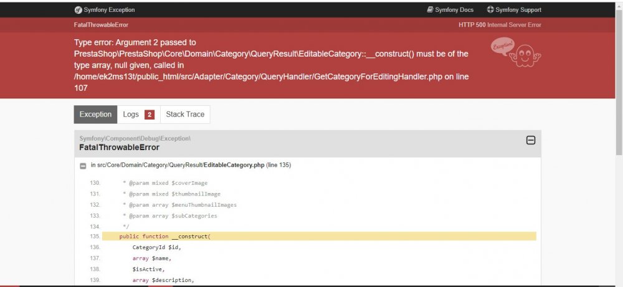Click the HTTP 500 Internal Server Error text
This screenshot has width=623, height=287.
coord(500,25)
